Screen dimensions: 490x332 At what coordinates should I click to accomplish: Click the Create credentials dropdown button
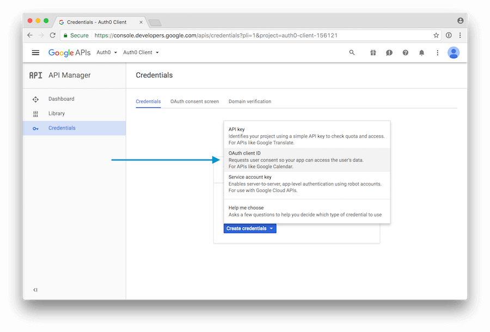tap(250, 228)
